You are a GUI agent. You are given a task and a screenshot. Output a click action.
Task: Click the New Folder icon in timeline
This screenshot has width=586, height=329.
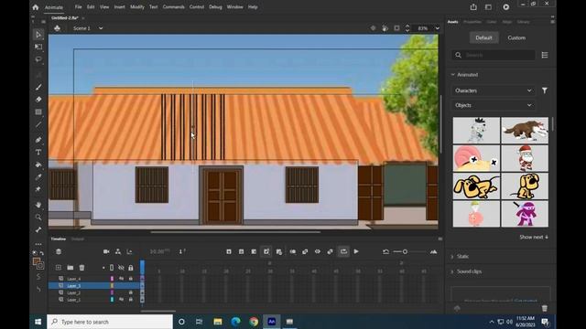[71, 268]
